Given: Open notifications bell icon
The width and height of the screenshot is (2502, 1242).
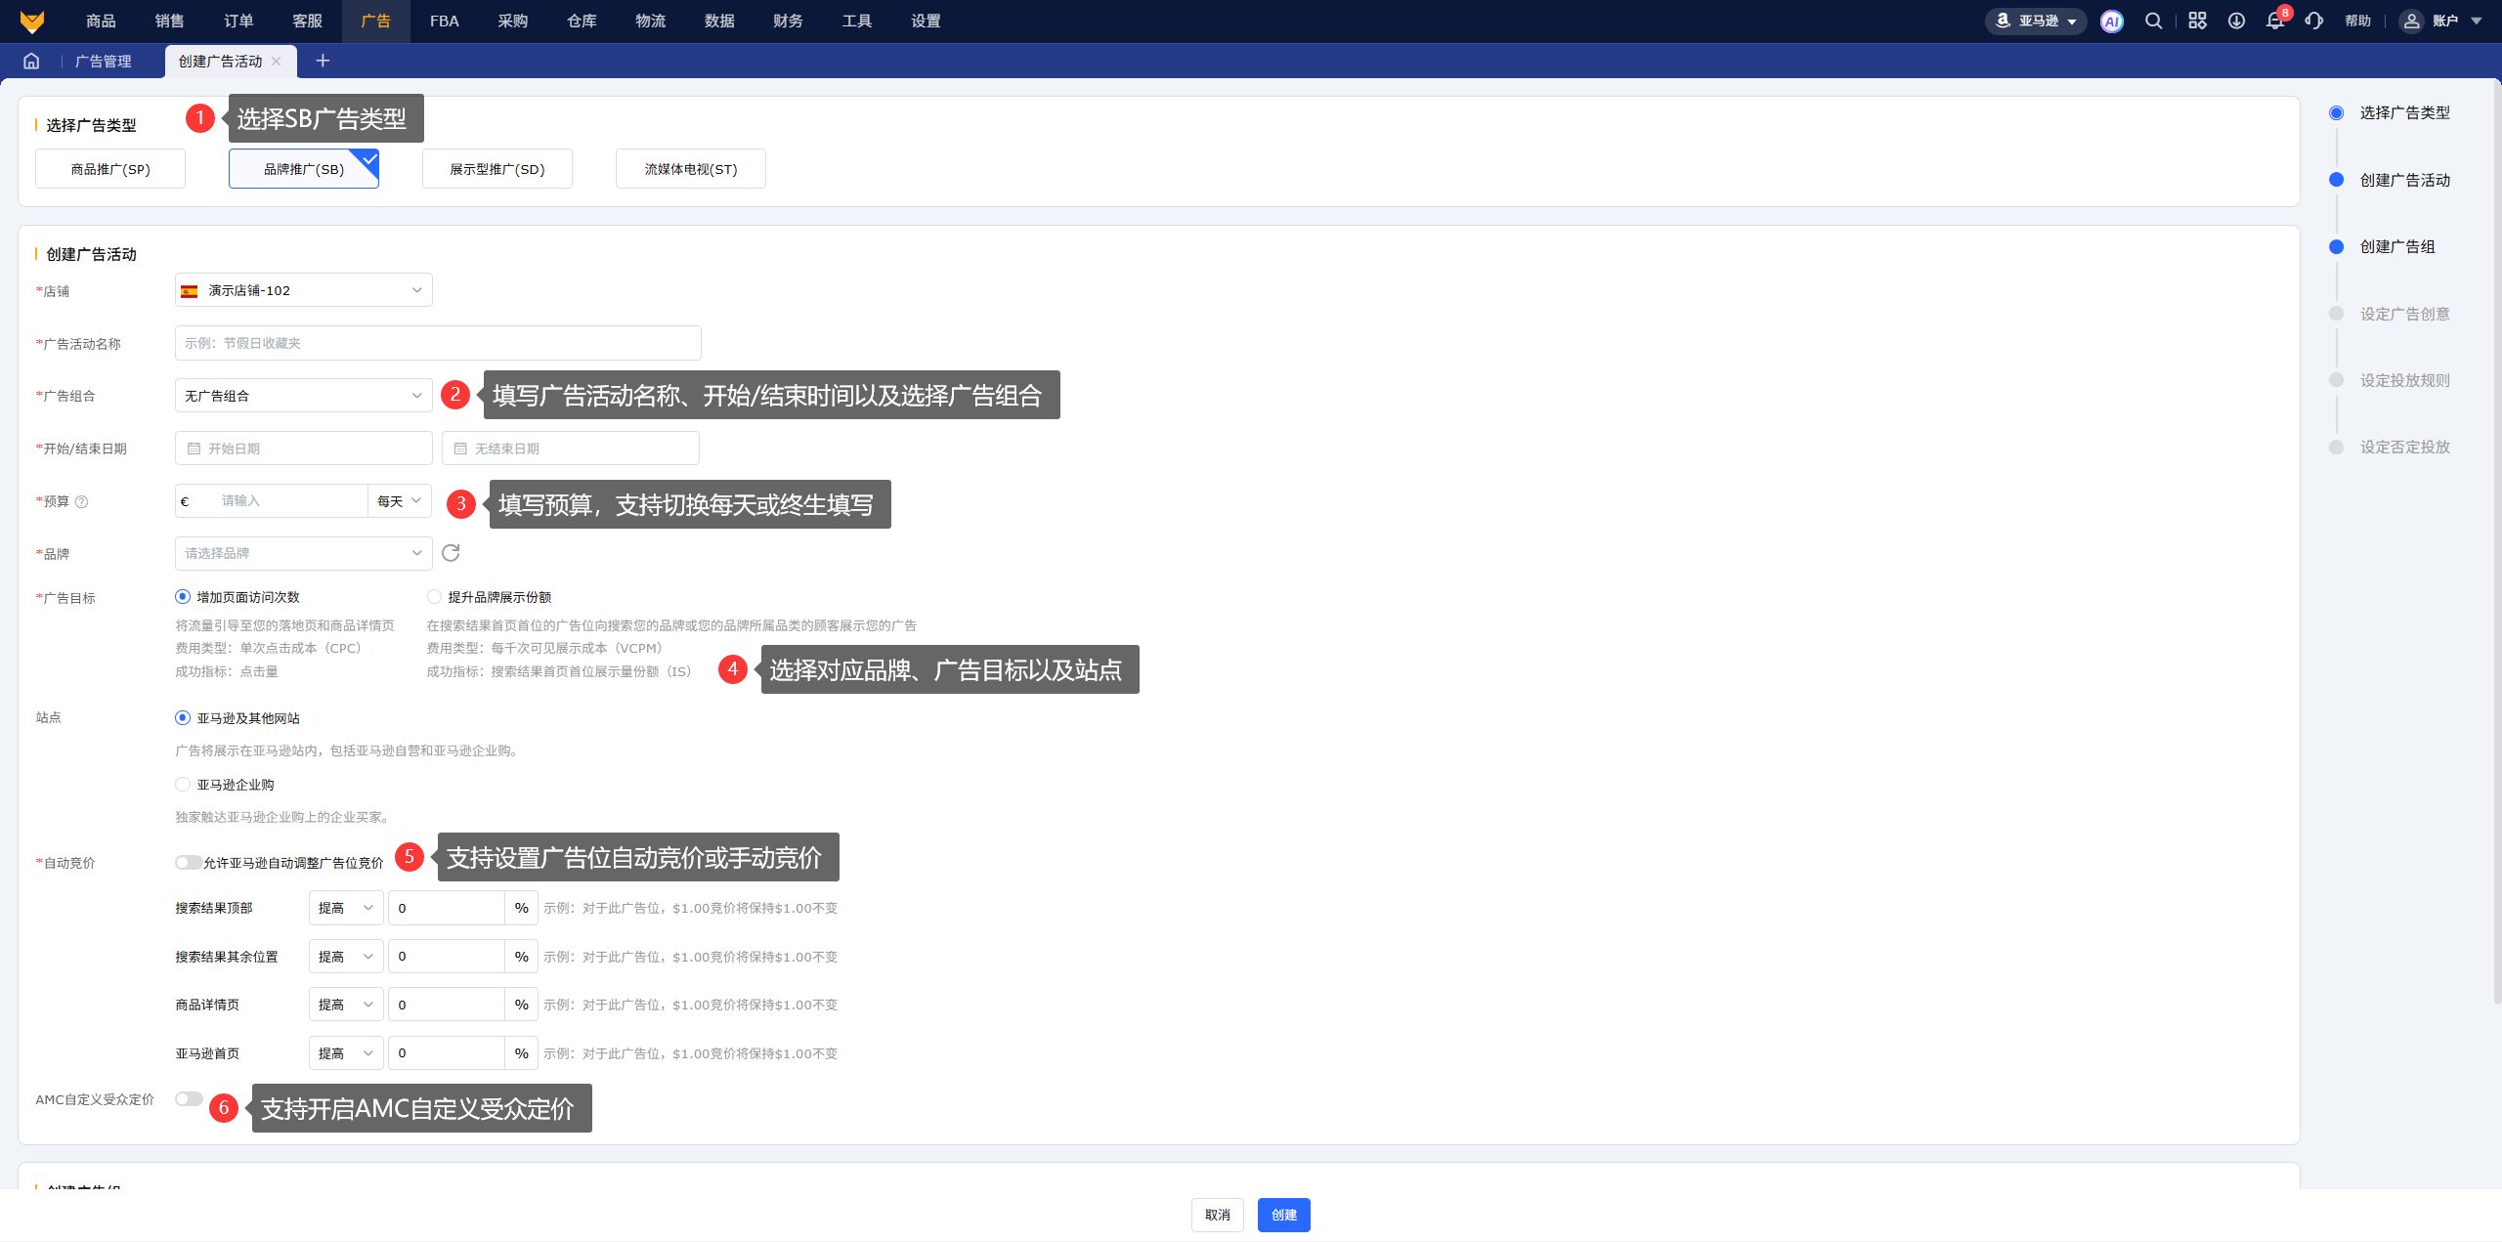Looking at the screenshot, I should point(2275,21).
